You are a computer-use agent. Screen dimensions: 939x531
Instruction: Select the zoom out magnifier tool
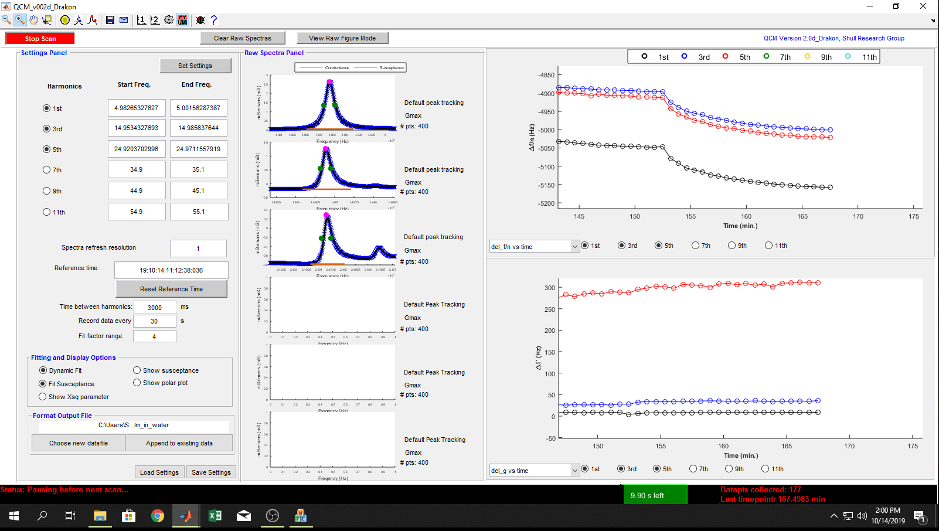[x=6, y=20]
